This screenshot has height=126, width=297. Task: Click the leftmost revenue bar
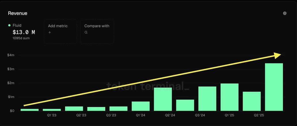click(30, 110)
